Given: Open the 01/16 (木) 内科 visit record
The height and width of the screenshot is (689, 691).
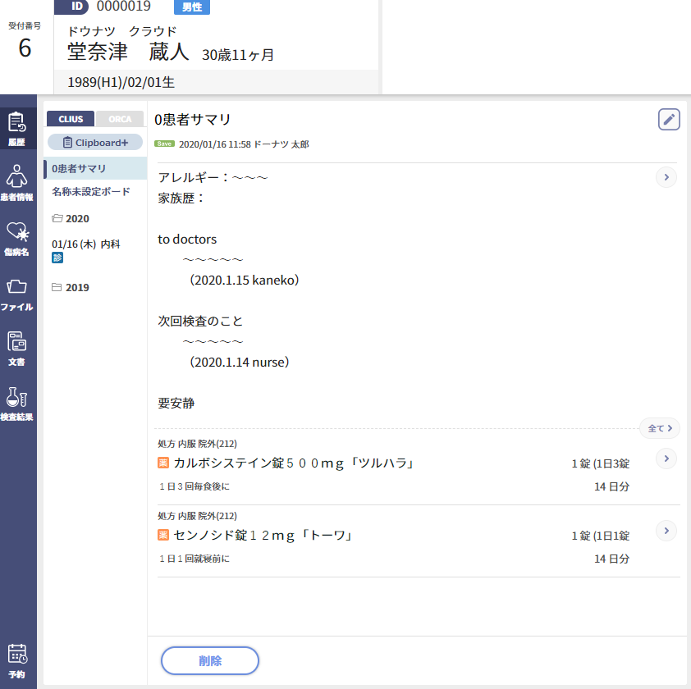Looking at the screenshot, I should pos(86,244).
